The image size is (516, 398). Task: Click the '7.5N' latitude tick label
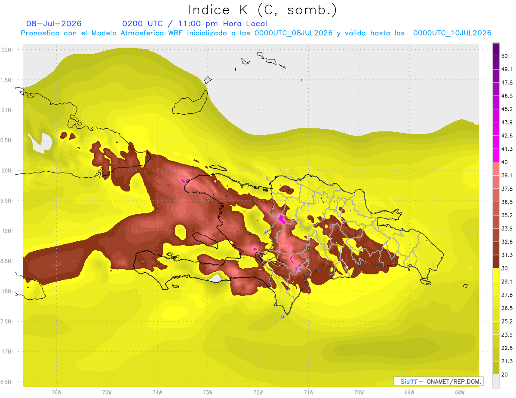6,322
